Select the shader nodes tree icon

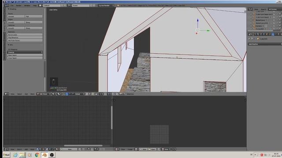tap(37, 149)
